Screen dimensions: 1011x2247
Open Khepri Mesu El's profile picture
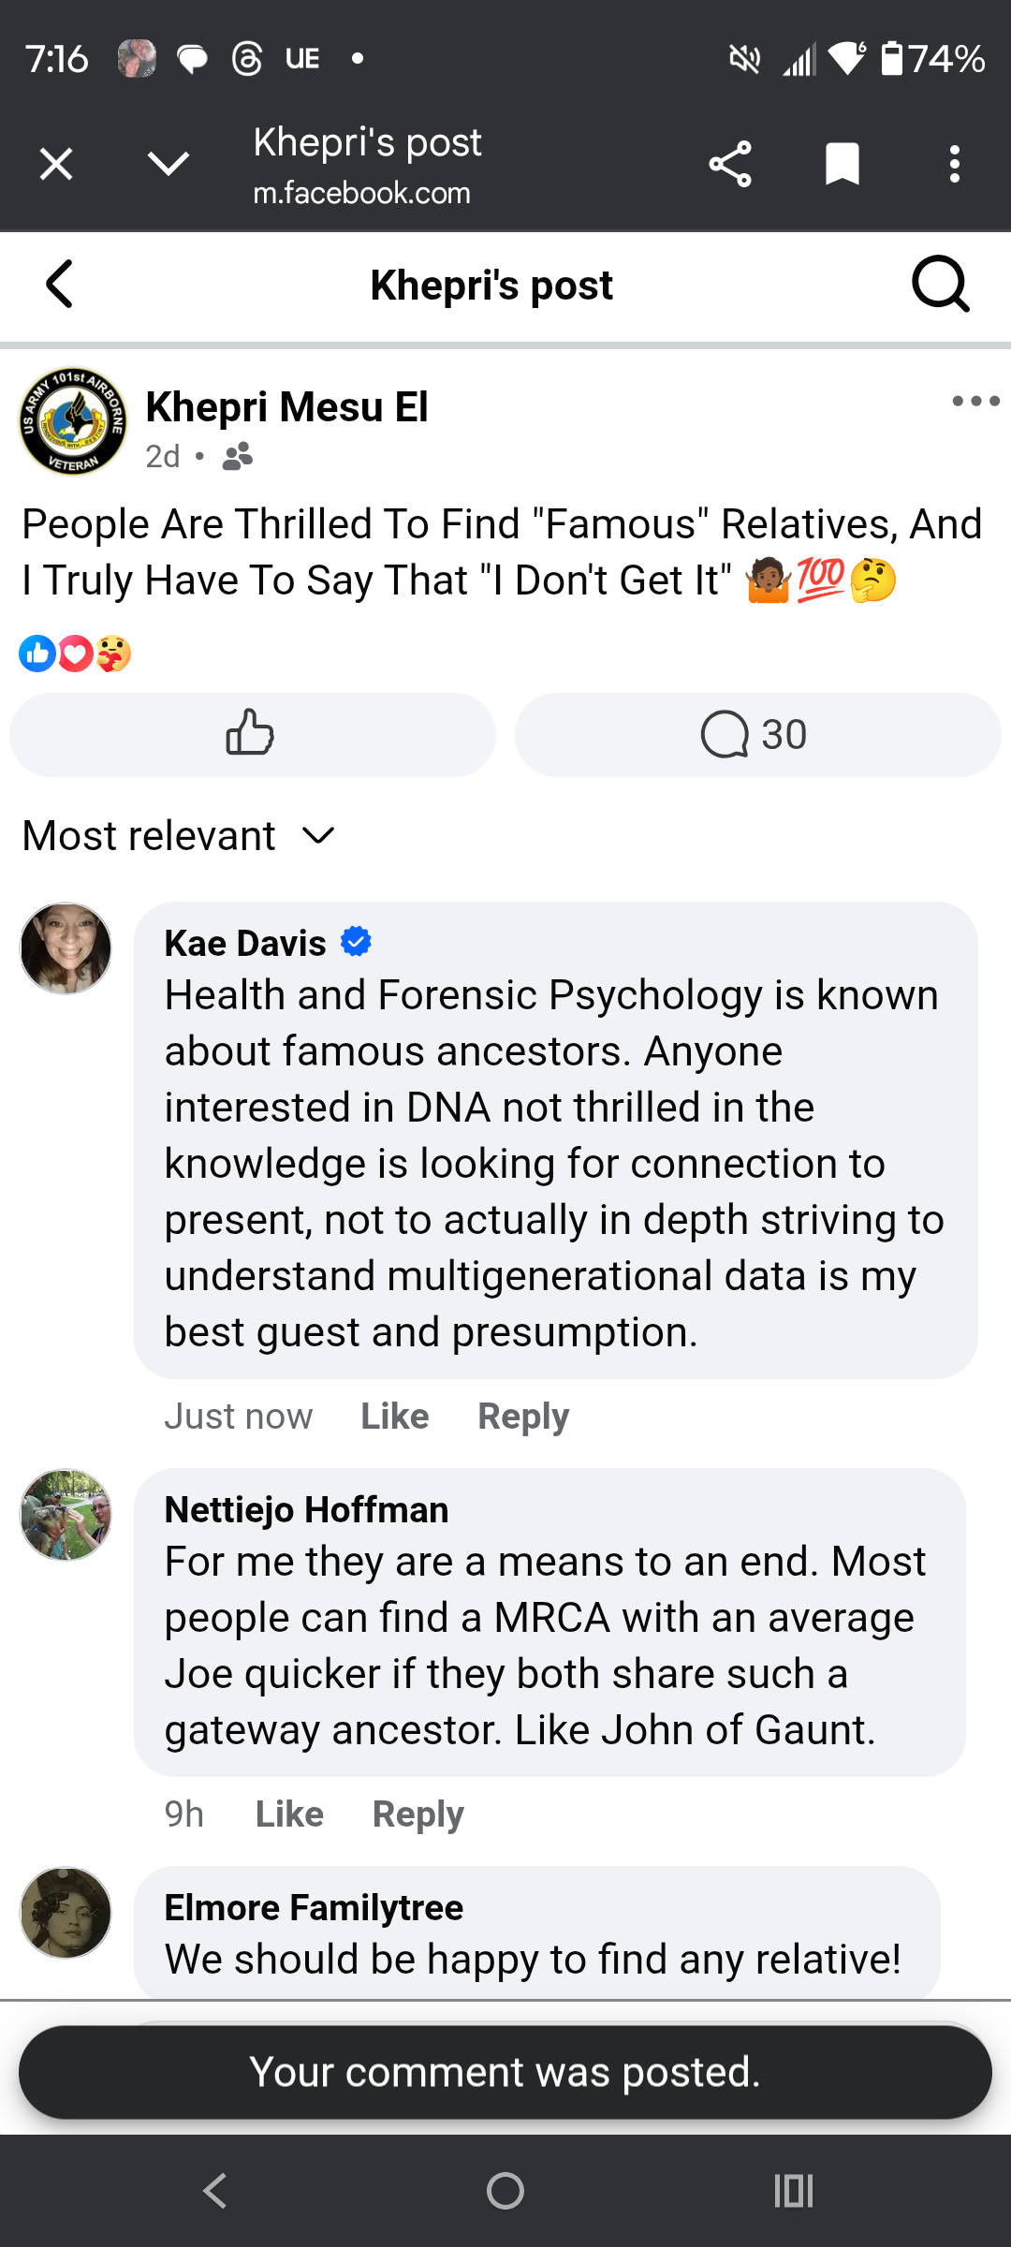tap(73, 421)
